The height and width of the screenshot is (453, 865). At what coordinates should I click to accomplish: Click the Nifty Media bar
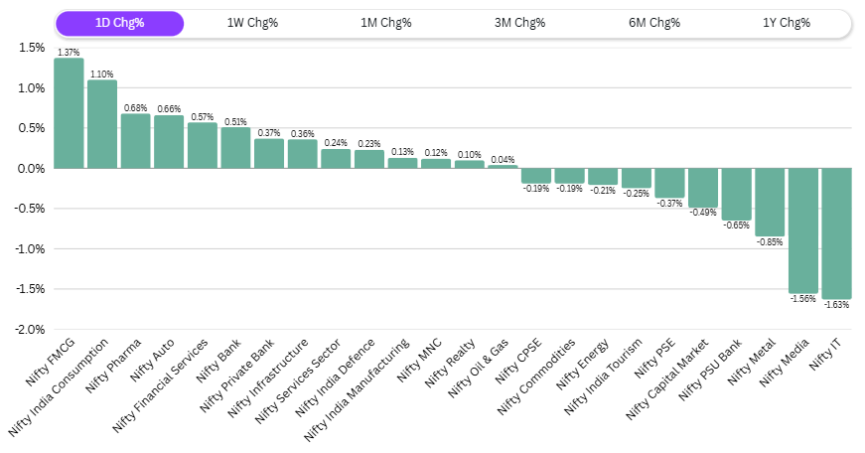click(802, 230)
